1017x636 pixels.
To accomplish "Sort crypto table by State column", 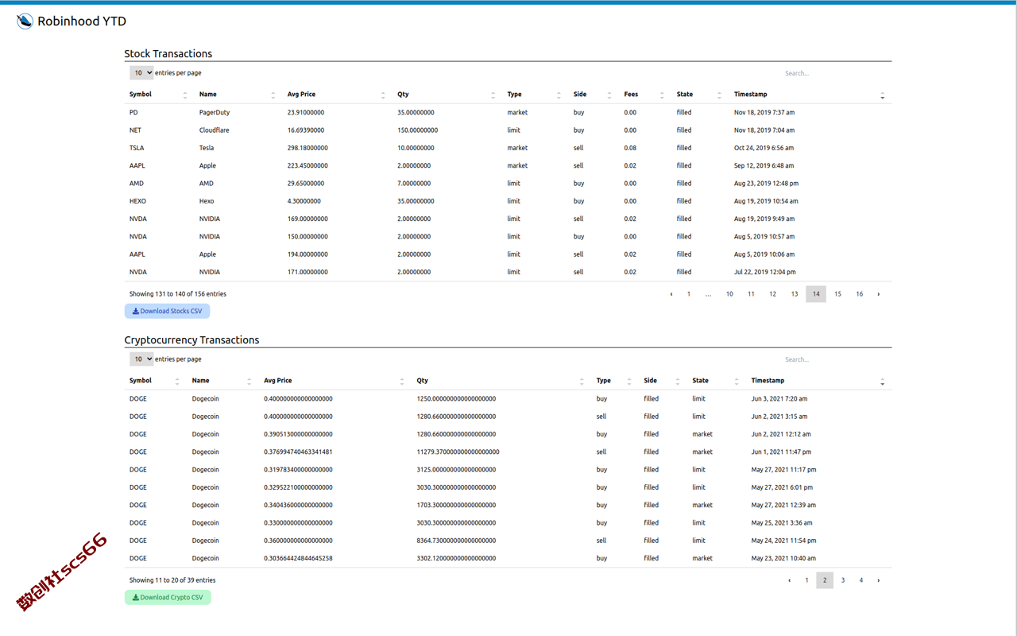I will (x=717, y=381).
